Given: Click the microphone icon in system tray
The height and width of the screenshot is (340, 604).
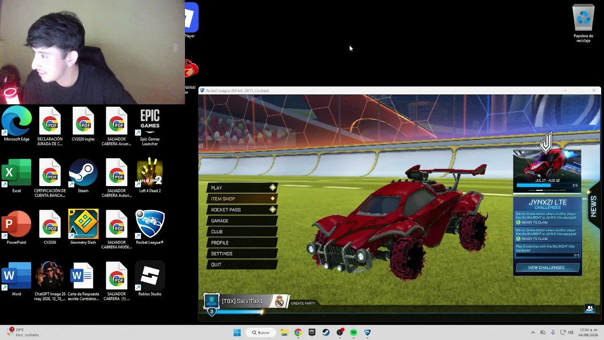Looking at the screenshot, I should click(x=553, y=332).
